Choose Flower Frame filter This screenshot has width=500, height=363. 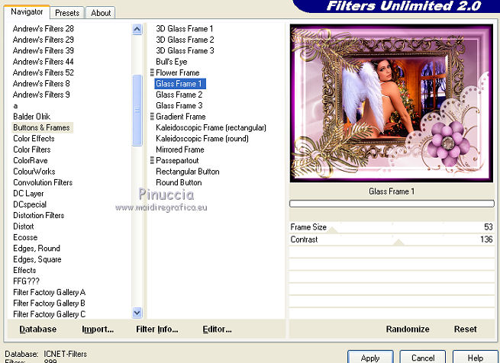(x=178, y=72)
